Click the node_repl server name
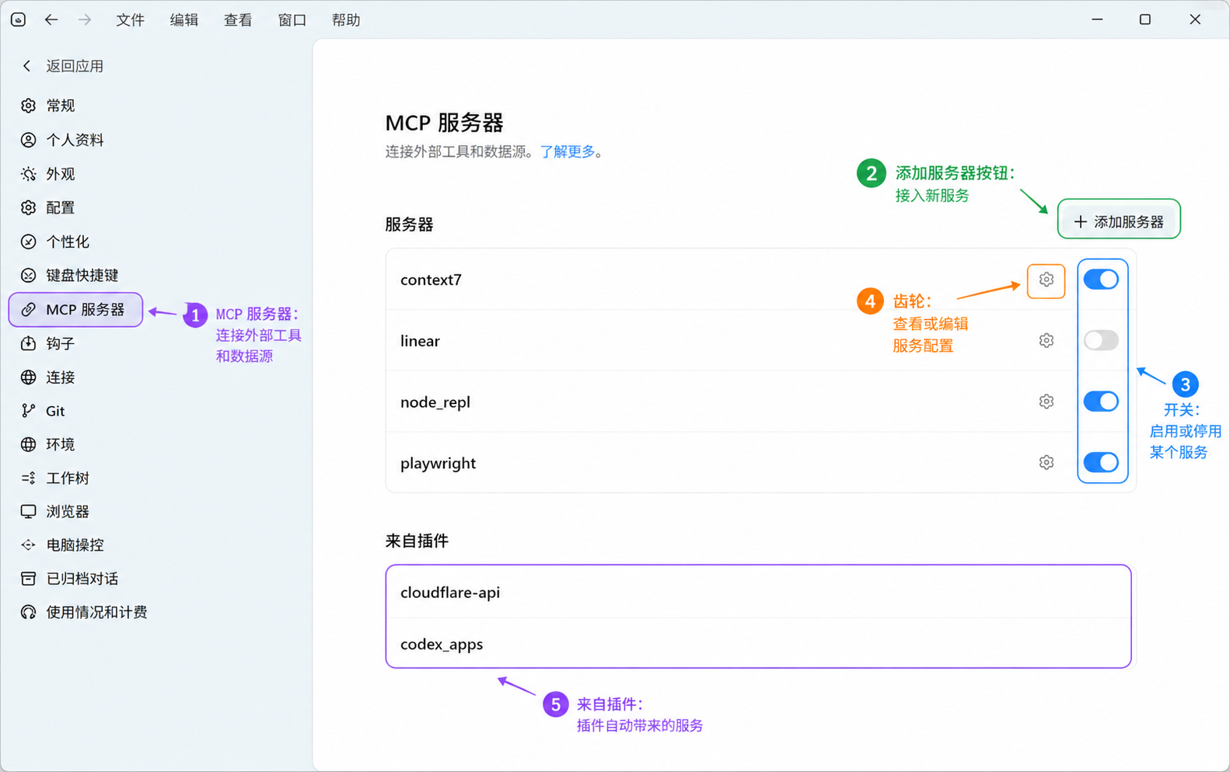Screen dimensions: 1230x772 pos(435,402)
